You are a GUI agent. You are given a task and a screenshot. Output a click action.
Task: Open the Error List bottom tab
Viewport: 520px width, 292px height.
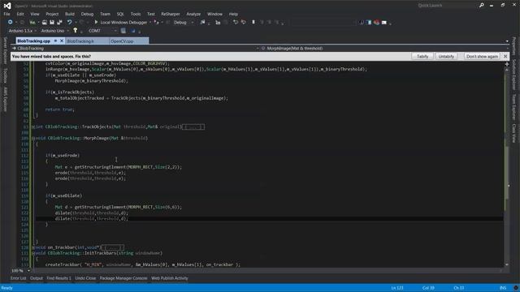pyautogui.click(x=18, y=278)
